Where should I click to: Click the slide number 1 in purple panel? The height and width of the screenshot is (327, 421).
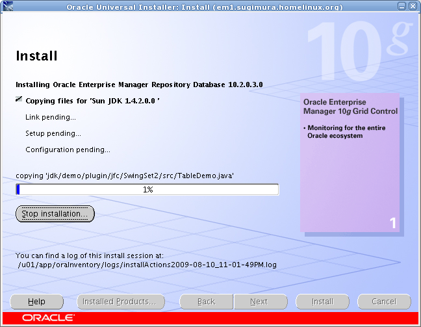(393, 223)
